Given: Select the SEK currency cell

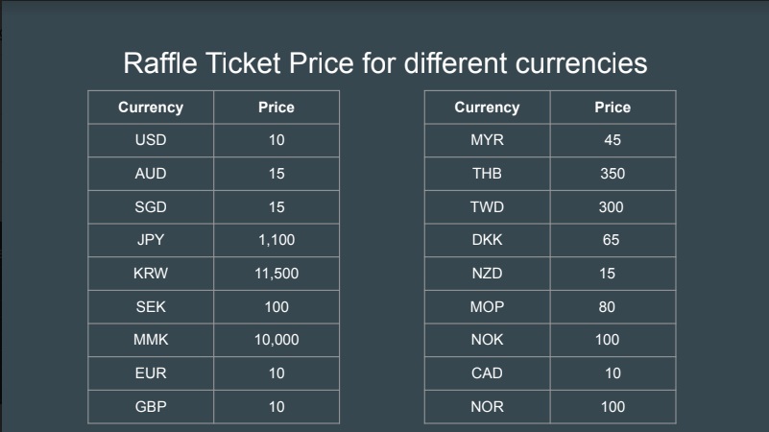Looking at the screenshot, I should coord(151,307).
